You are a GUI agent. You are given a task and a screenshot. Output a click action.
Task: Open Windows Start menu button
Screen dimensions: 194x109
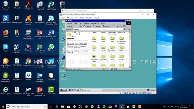(3, 107)
